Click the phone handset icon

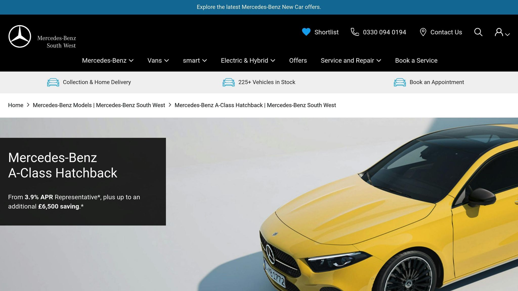355,32
